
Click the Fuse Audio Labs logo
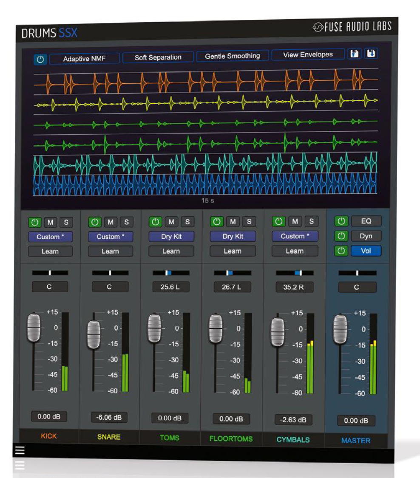click(352, 27)
